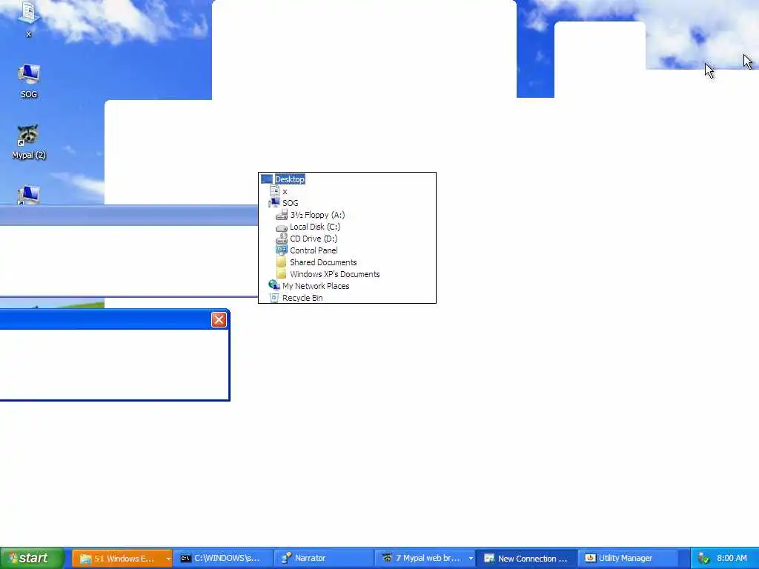Switch to the Narrator taskbar button
This screenshot has height=569, width=759.
point(323,559)
